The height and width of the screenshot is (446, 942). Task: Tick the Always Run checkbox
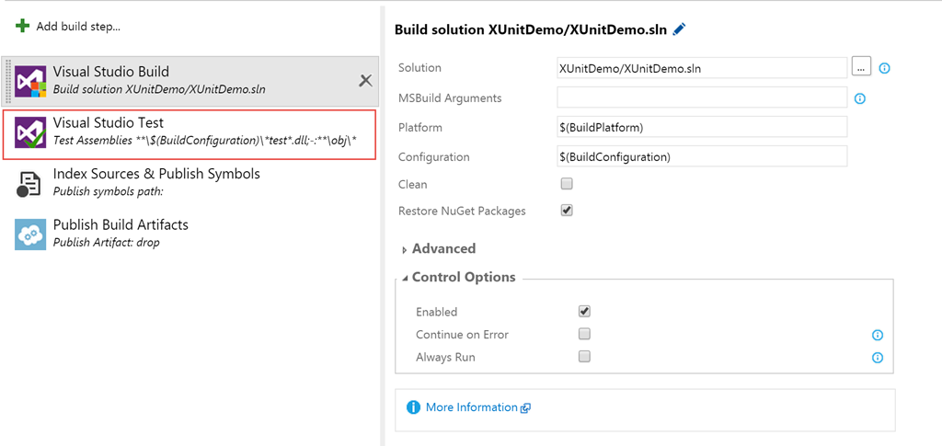click(x=584, y=356)
